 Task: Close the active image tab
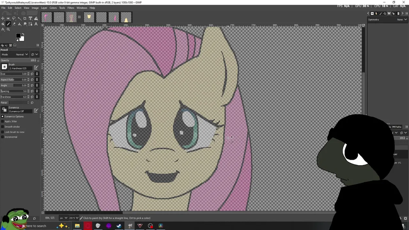click(79, 17)
